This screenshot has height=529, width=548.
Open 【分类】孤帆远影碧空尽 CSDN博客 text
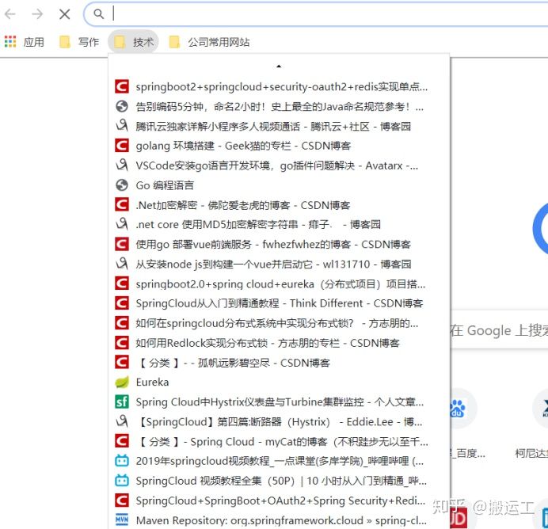[233, 363]
